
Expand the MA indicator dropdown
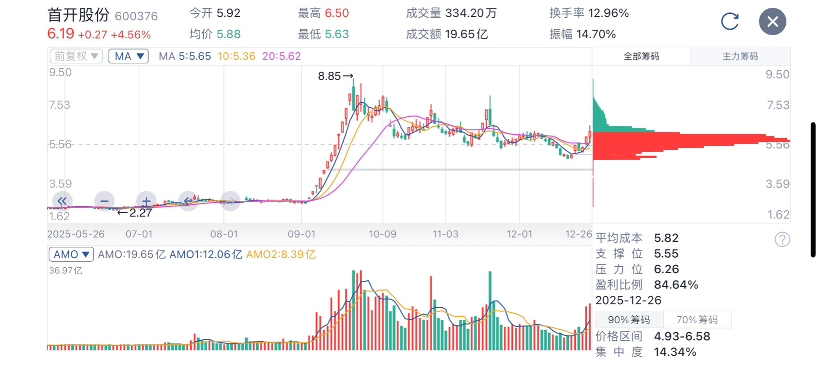tap(128, 56)
